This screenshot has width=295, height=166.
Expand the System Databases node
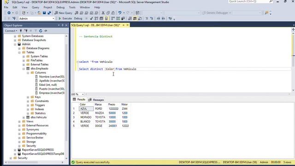pos(15,36)
